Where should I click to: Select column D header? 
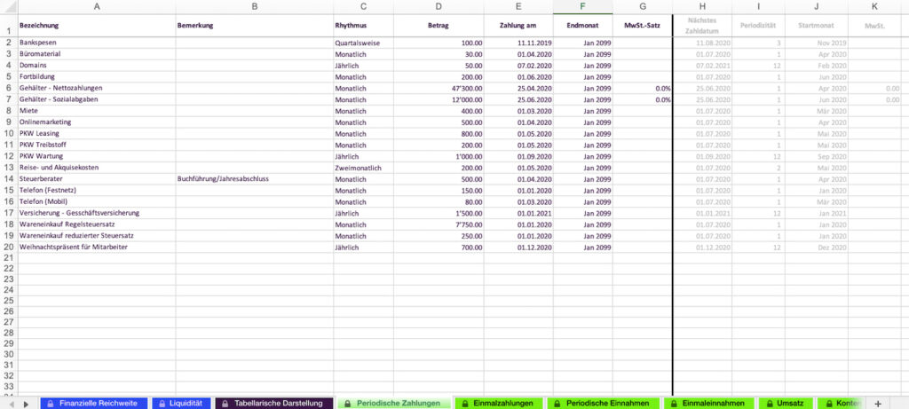439,7
